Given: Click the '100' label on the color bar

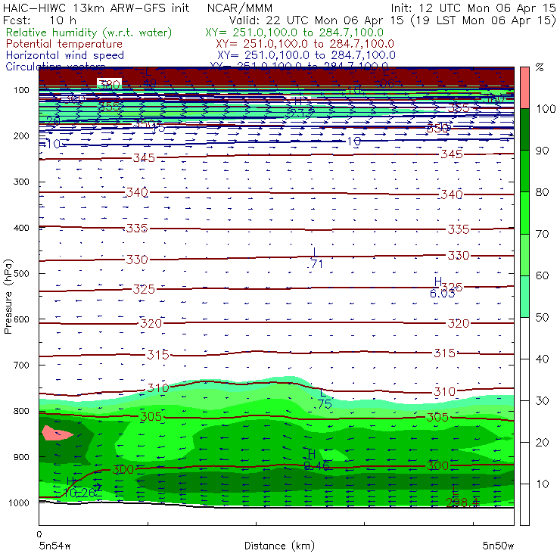Looking at the screenshot, I should point(546,108).
